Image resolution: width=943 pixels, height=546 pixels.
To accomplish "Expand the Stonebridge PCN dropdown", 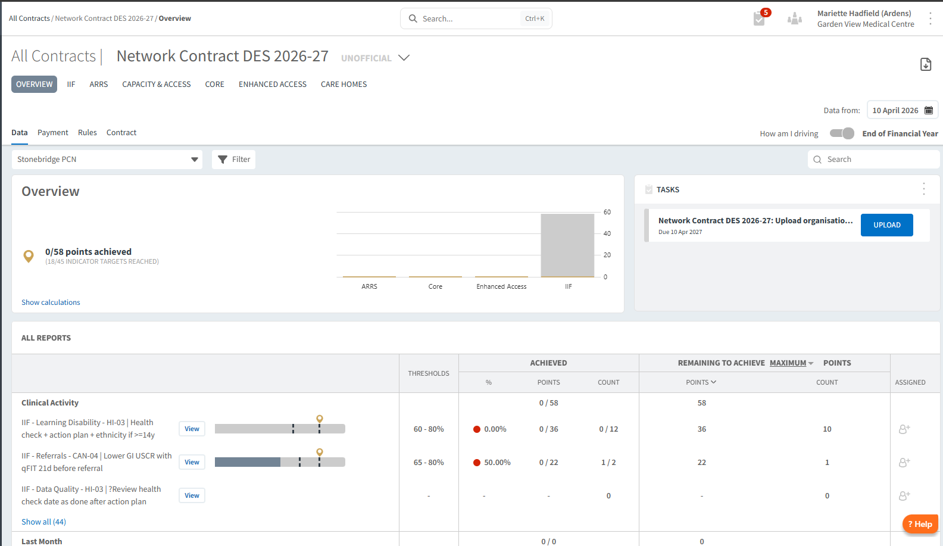I will pyautogui.click(x=107, y=160).
